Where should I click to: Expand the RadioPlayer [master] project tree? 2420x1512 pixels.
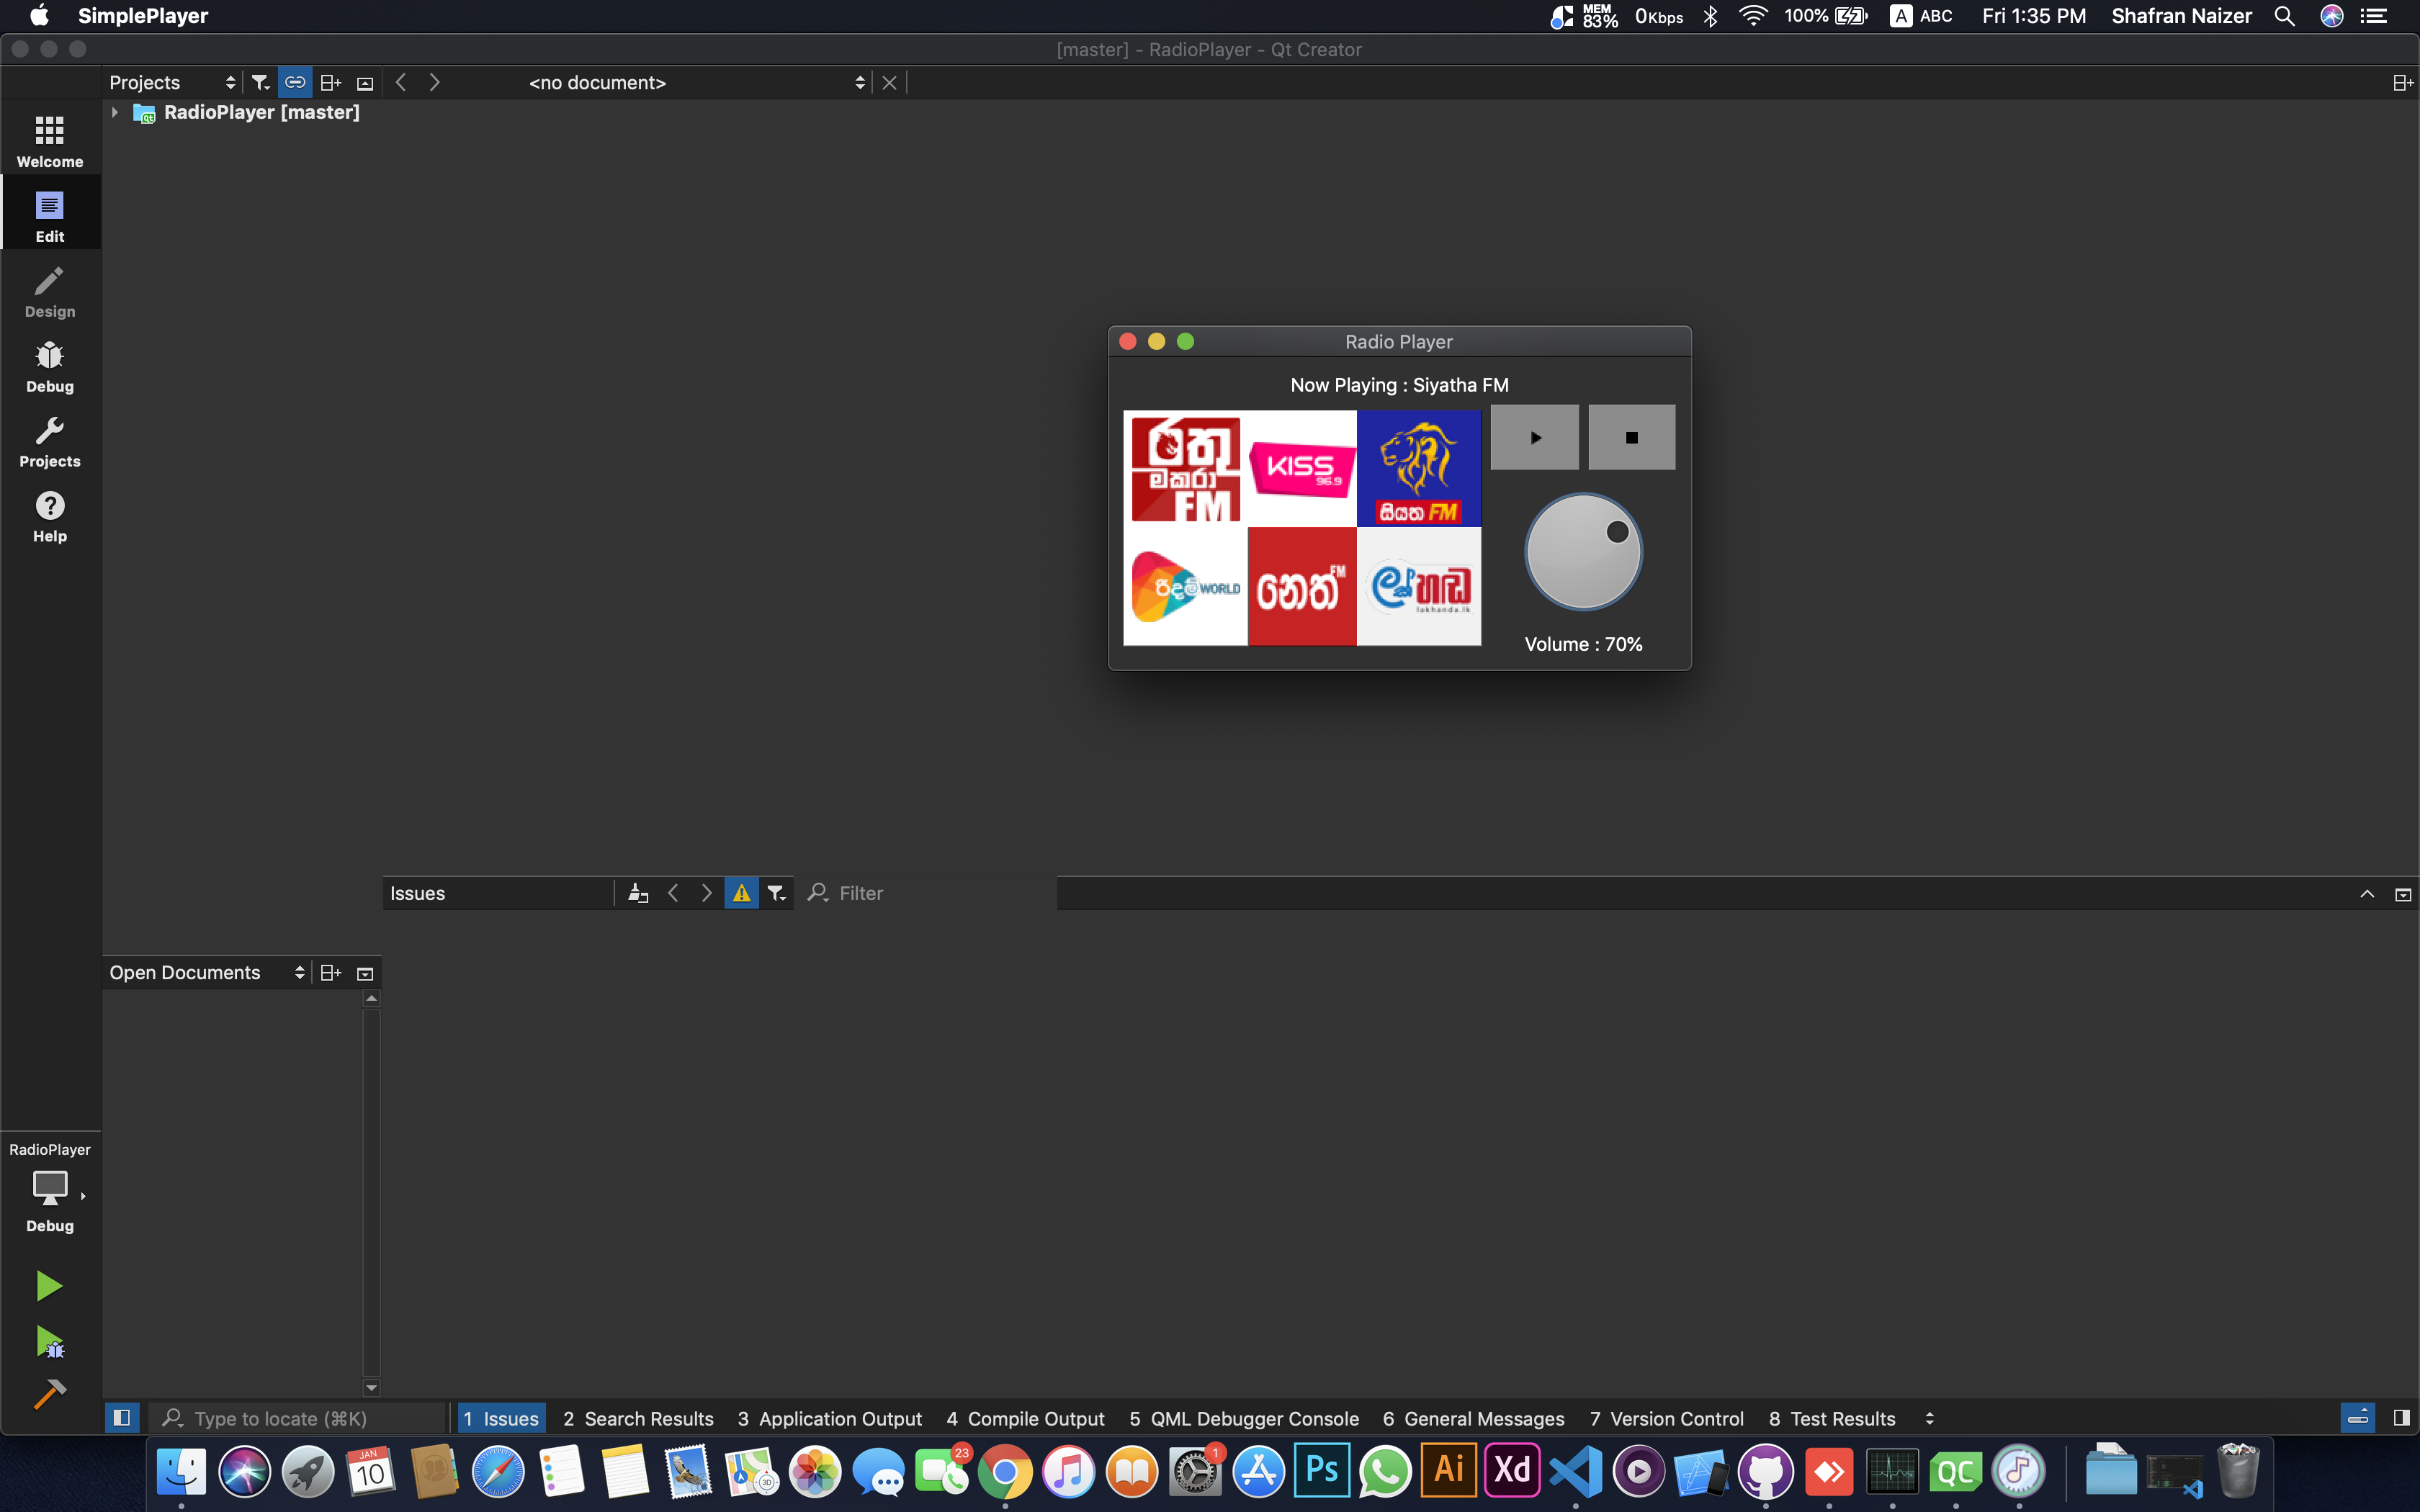115,112
